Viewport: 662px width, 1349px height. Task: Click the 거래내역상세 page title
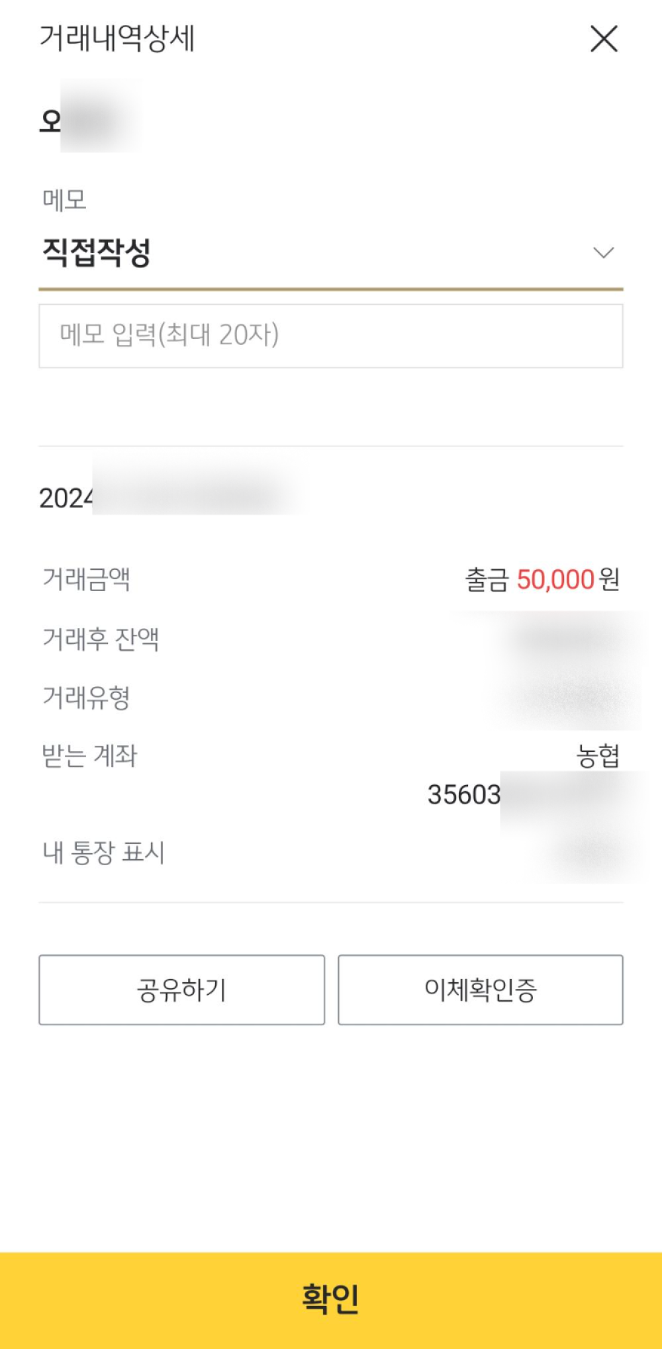(x=117, y=38)
